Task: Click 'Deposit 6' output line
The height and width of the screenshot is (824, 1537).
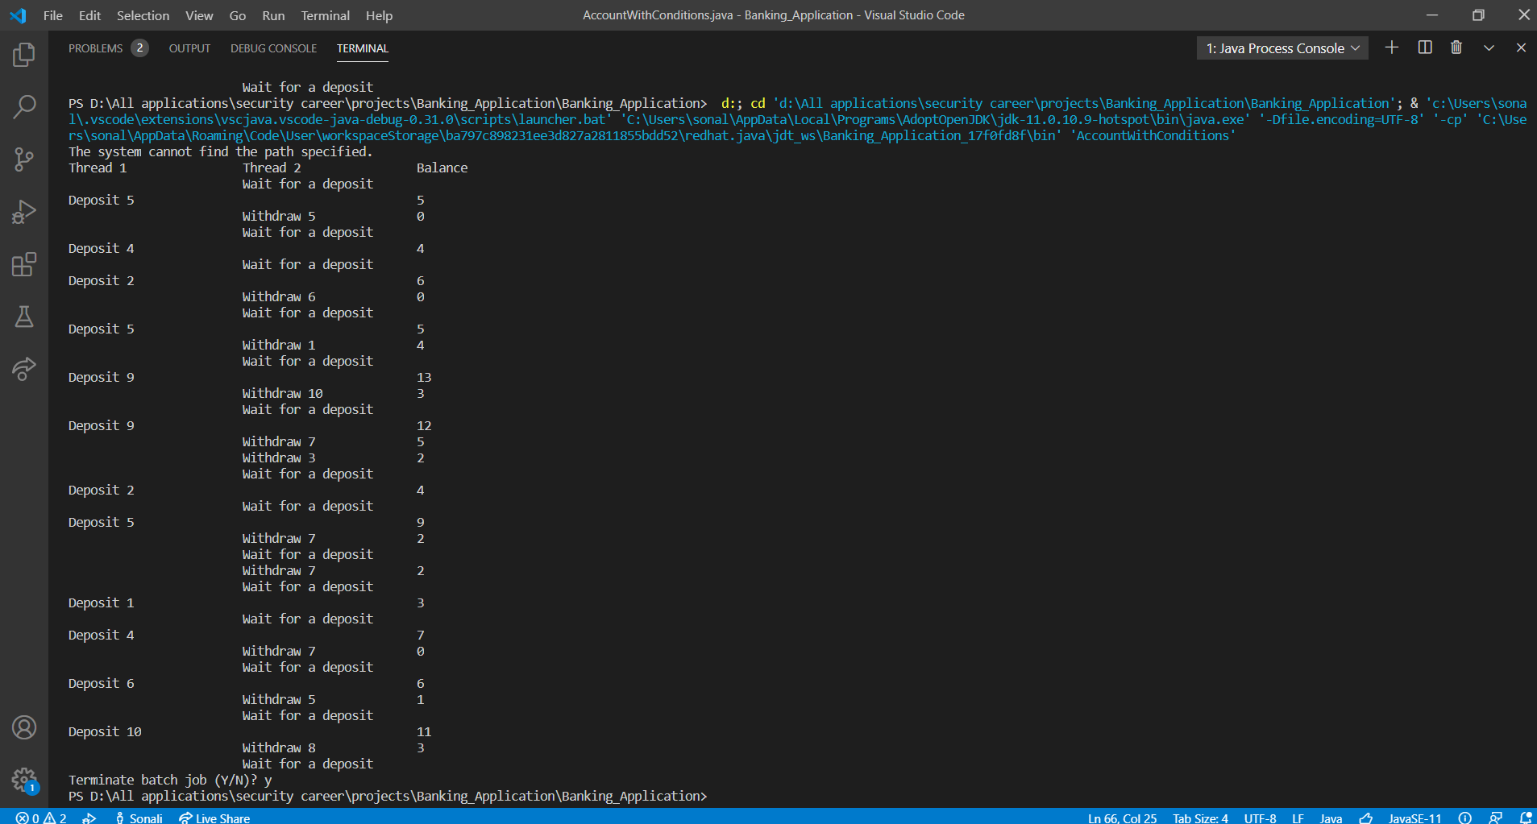Action: (102, 683)
